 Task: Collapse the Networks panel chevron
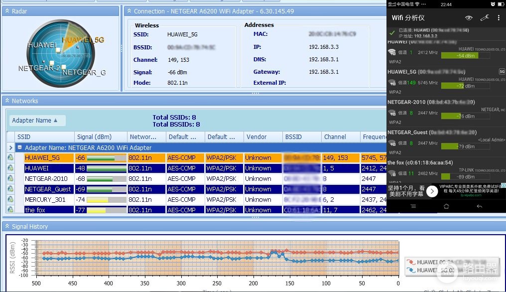point(7,101)
